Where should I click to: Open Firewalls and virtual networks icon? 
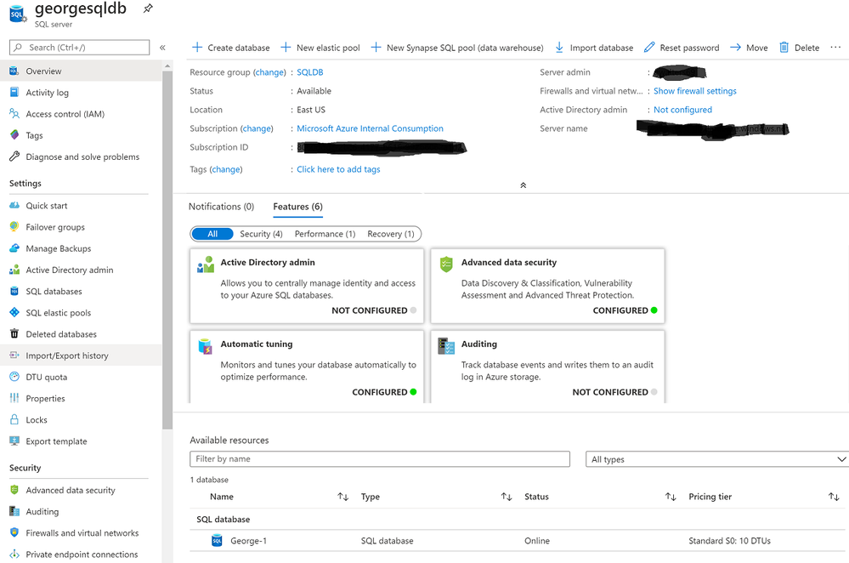click(x=14, y=532)
